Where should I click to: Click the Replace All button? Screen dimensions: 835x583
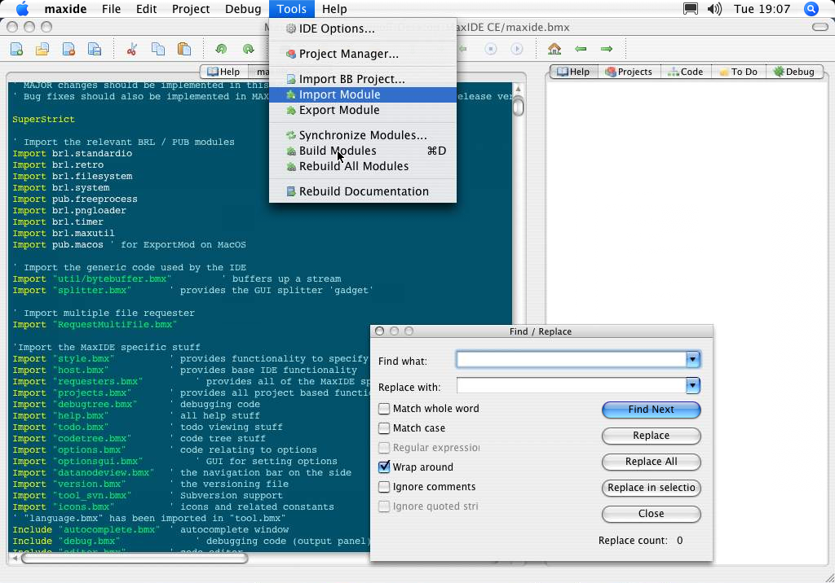pyautogui.click(x=652, y=462)
